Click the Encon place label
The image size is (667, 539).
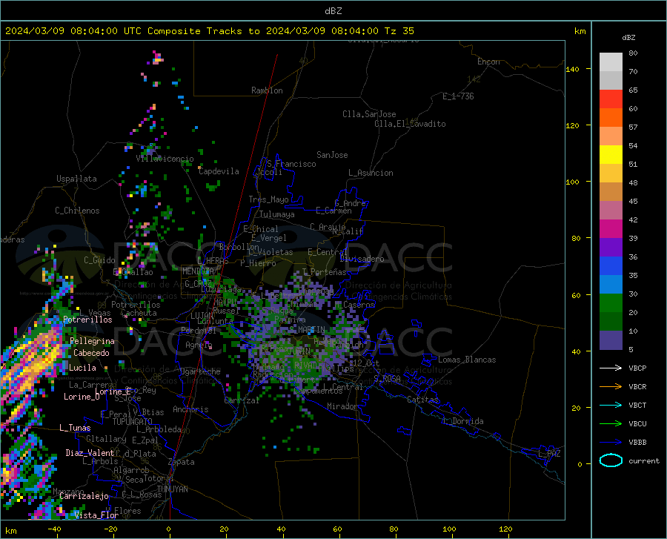click(488, 62)
